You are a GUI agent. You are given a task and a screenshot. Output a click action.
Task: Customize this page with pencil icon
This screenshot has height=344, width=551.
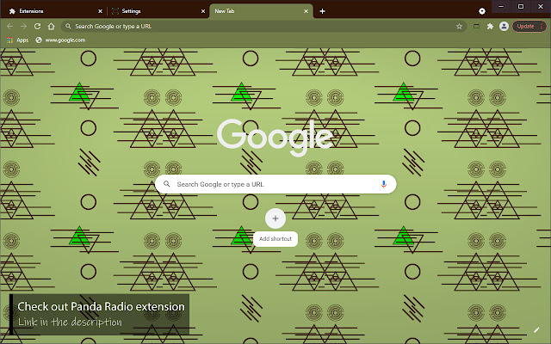coord(536,330)
